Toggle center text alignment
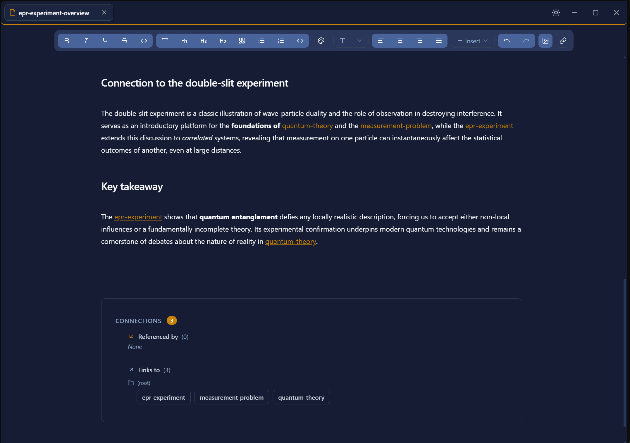 pyautogui.click(x=400, y=41)
